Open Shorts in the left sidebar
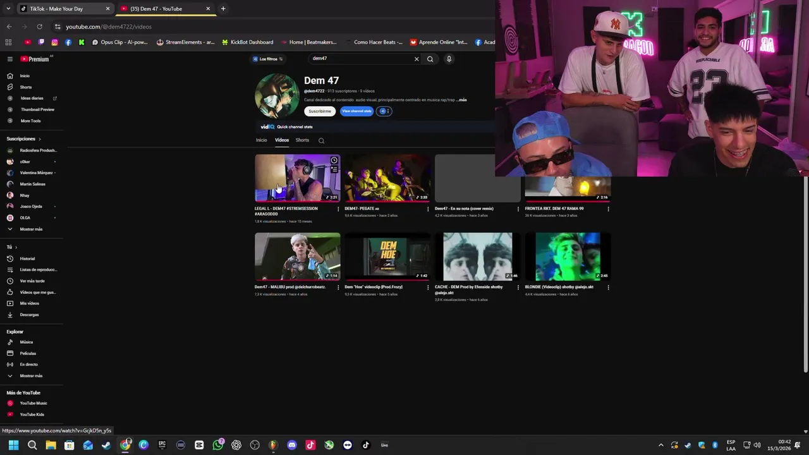The image size is (809, 455). coord(25,87)
